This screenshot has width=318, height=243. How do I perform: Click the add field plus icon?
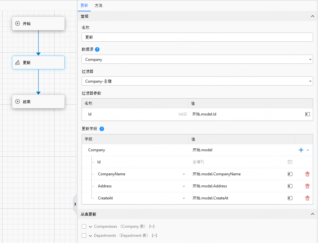301,150
